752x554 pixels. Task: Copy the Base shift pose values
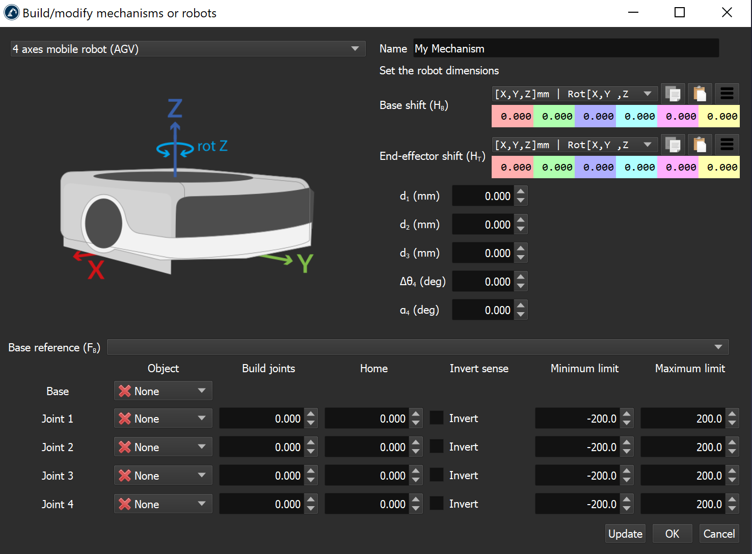click(x=673, y=94)
